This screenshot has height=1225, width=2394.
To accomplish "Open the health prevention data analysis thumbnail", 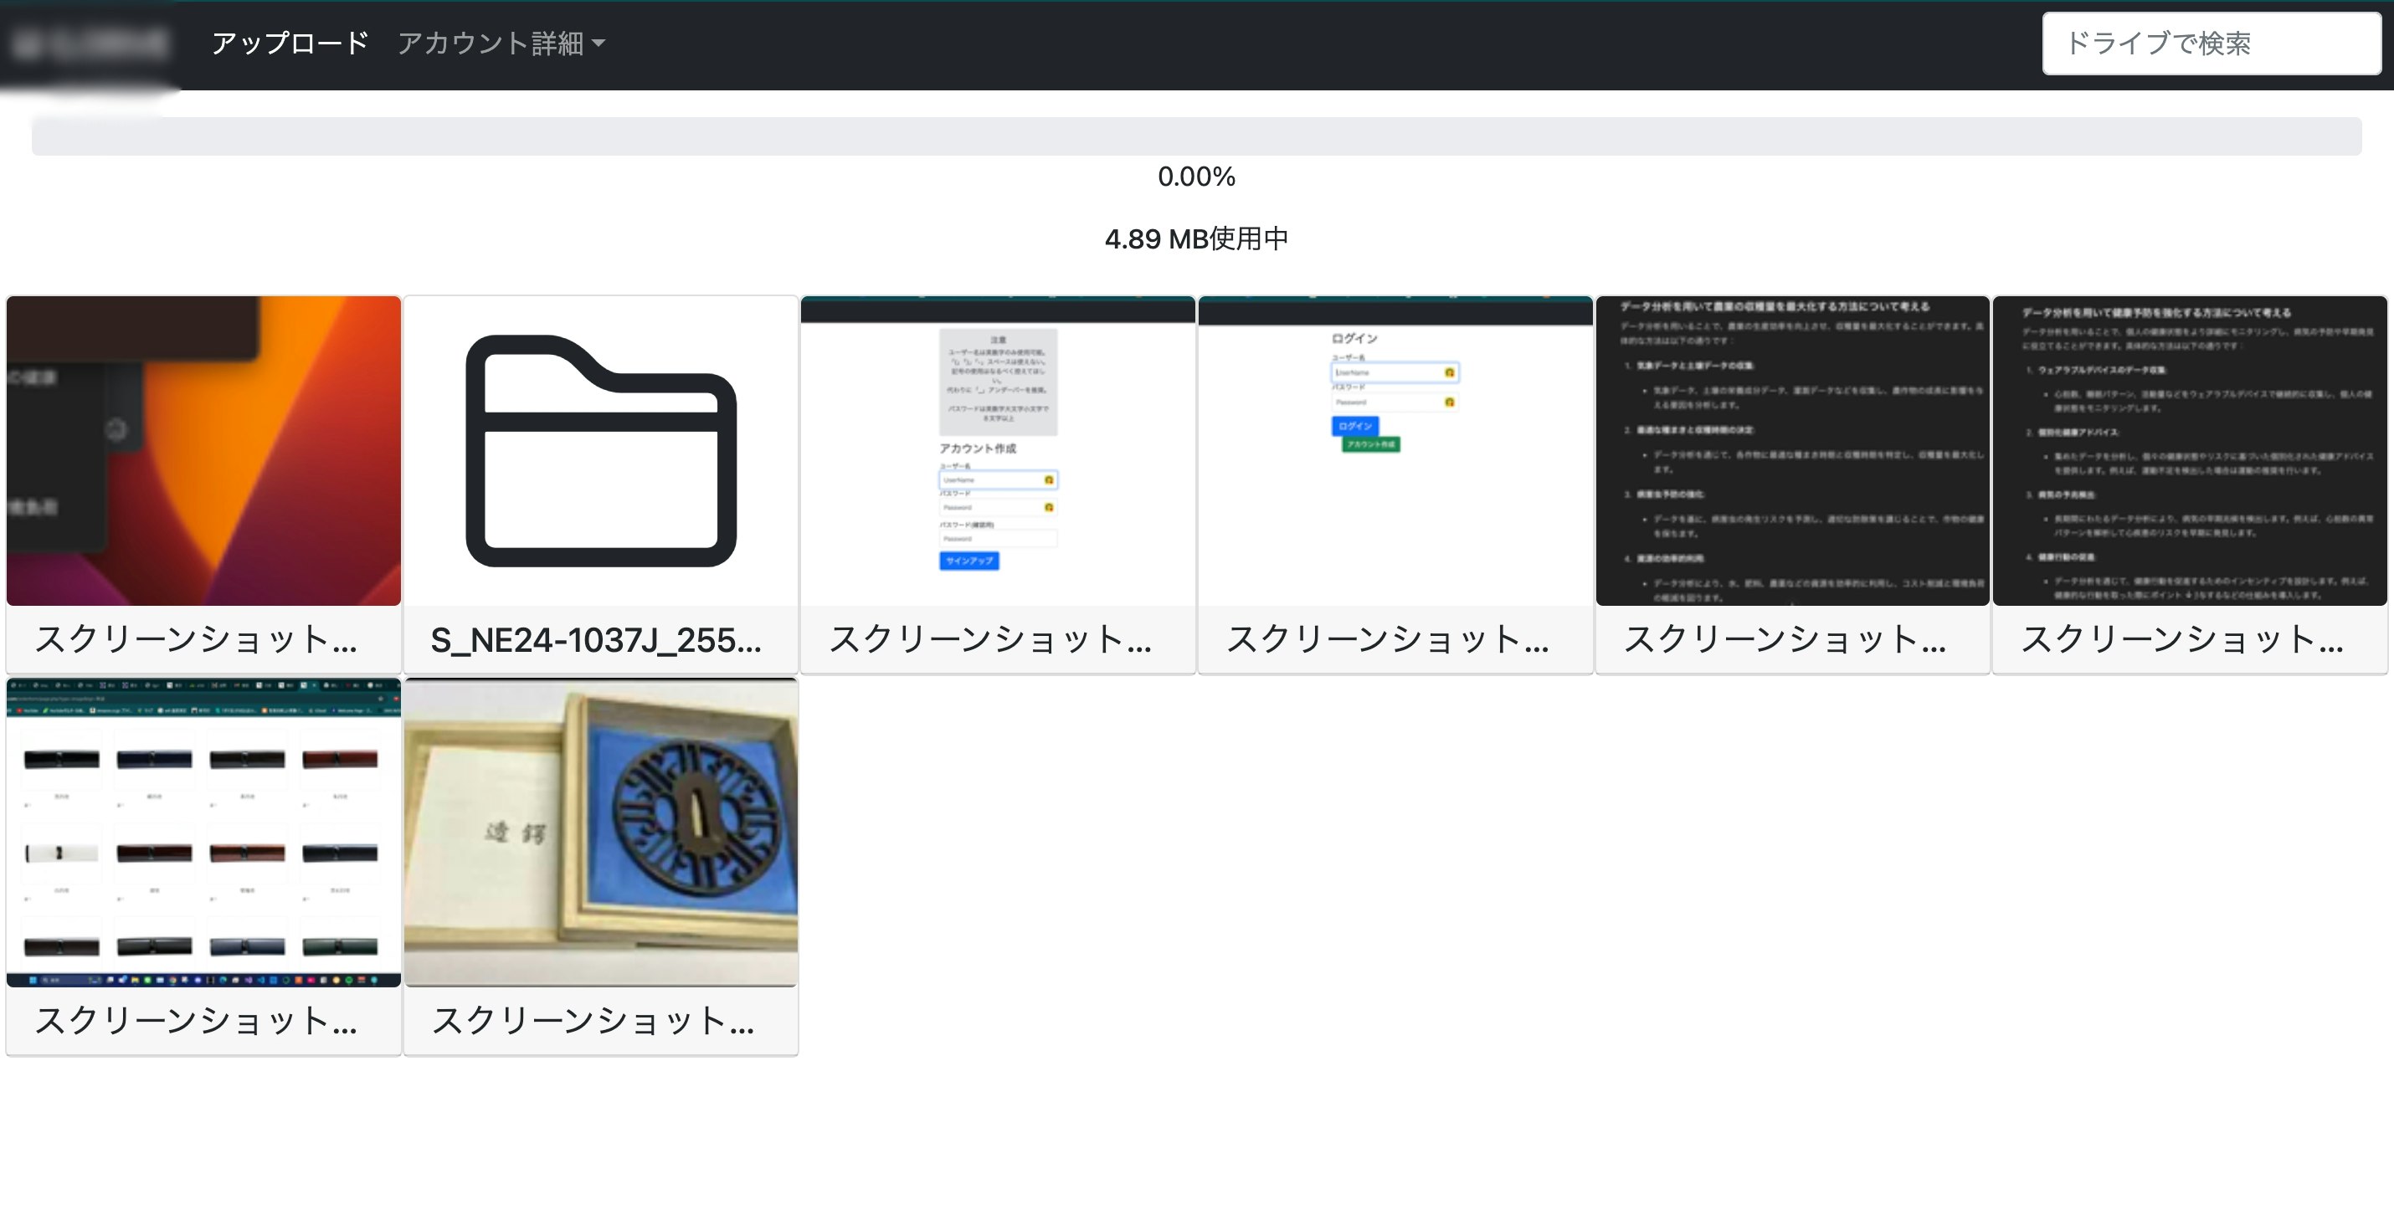I will click(2190, 450).
